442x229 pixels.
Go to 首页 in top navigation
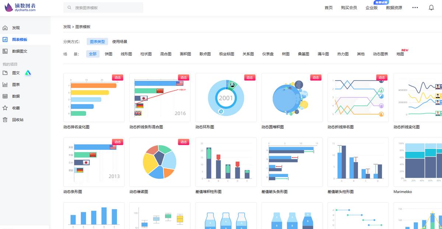(329, 8)
